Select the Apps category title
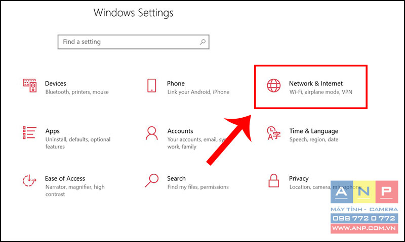Viewport: 405px width, 242px height. pos(53,131)
